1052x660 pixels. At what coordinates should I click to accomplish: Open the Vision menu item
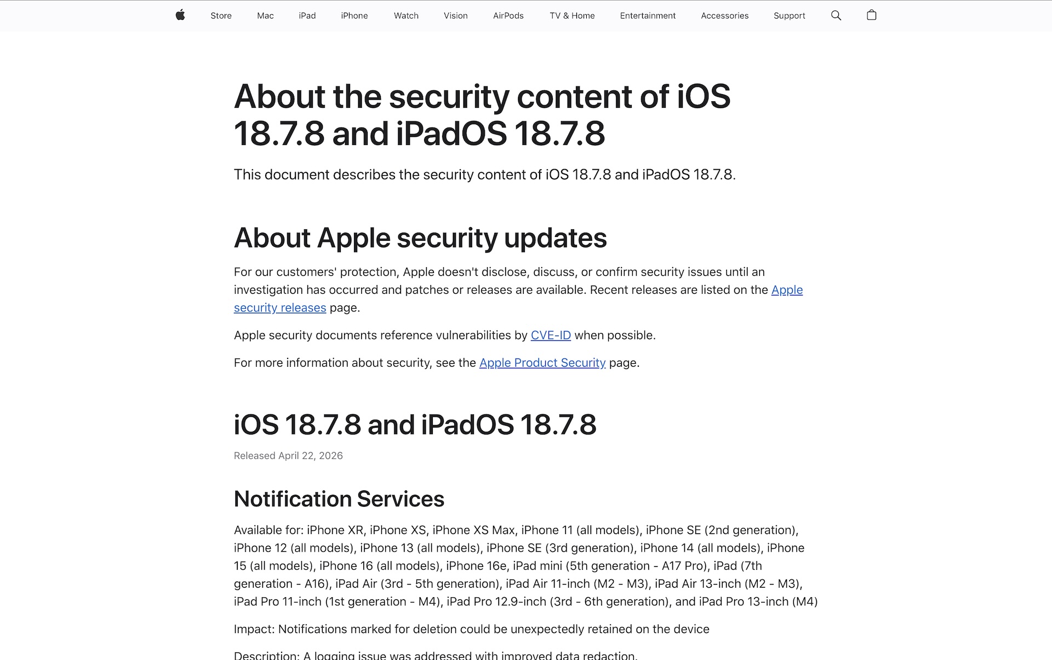coord(455,16)
